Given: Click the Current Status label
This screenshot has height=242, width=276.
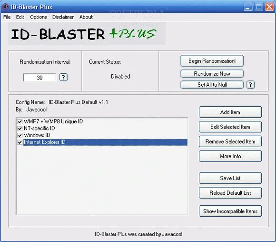Looking at the screenshot, I should click(x=105, y=62).
